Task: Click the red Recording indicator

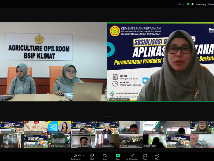Action: [201, 4]
